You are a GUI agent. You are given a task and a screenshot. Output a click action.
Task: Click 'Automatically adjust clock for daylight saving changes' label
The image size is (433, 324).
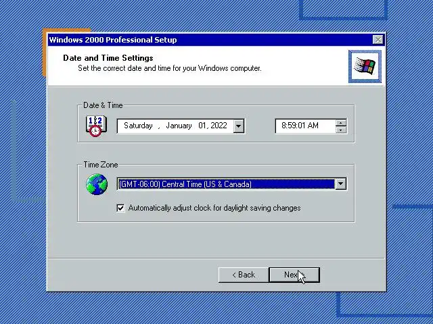[214, 208]
